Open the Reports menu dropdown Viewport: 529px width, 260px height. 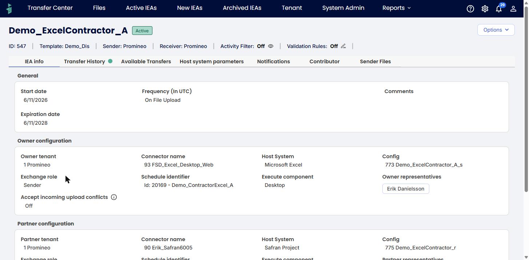tap(397, 8)
